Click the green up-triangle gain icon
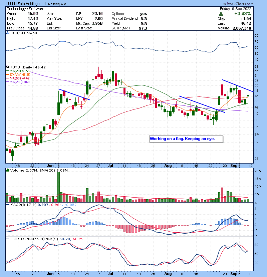Screen dimensions: 267x277 click(x=221, y=14)
